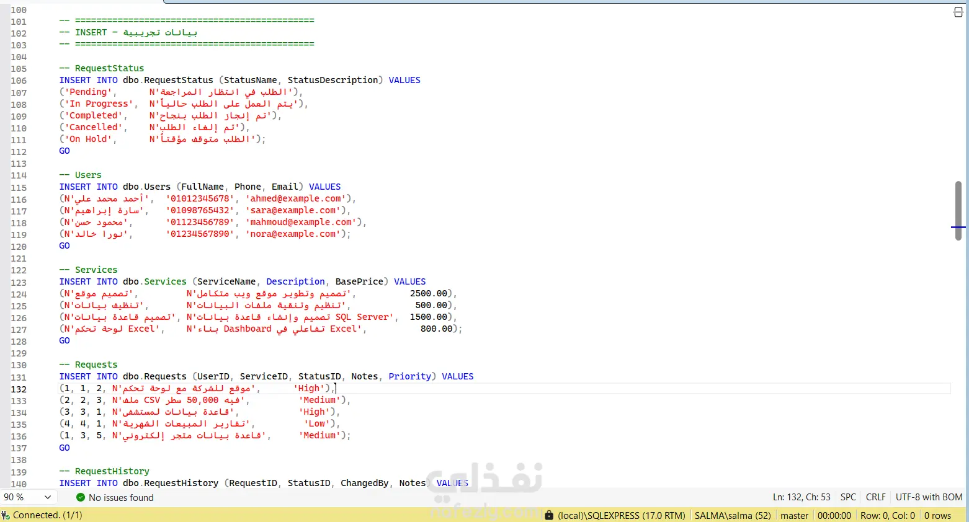Click 'dbo.Requests' in the INSERT statement

154,376
